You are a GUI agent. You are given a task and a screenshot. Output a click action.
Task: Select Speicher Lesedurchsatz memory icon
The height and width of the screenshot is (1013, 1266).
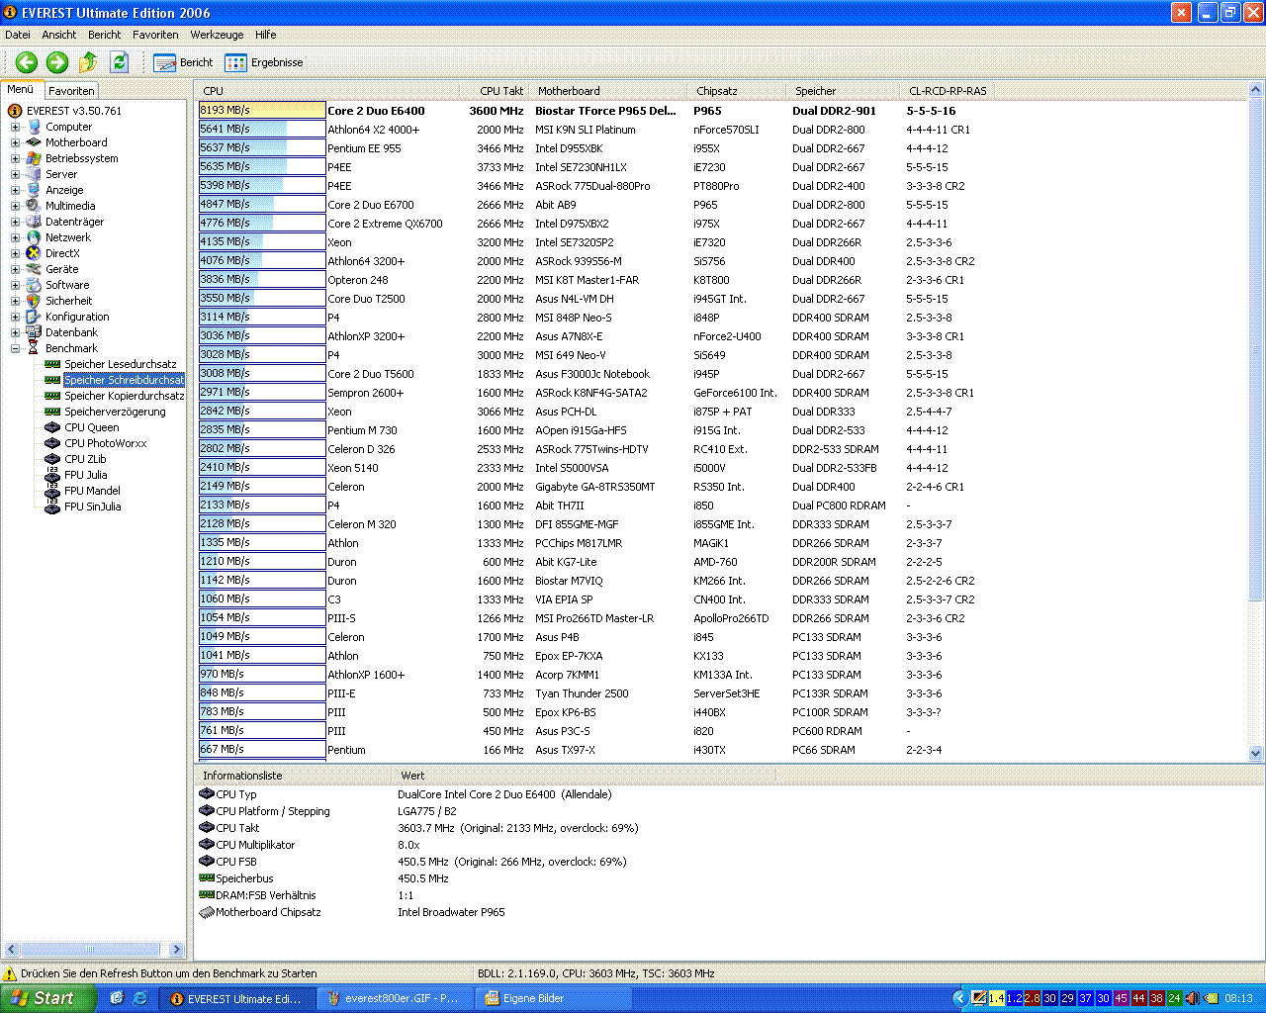[52, 364]
